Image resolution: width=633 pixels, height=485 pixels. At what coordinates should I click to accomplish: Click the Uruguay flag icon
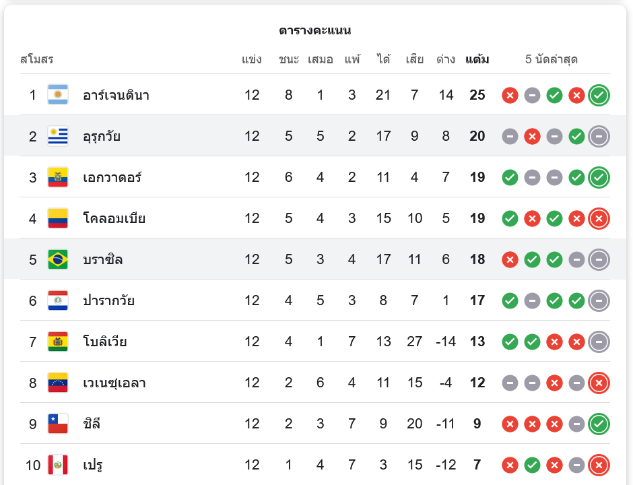click(58, 136)
